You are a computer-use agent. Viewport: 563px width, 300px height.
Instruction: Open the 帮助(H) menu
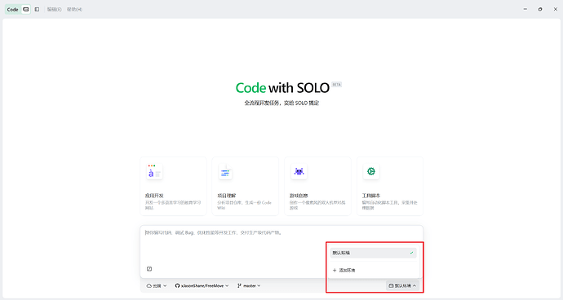(74, 9)
